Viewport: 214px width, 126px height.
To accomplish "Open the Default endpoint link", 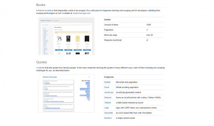I will [108, 82].
